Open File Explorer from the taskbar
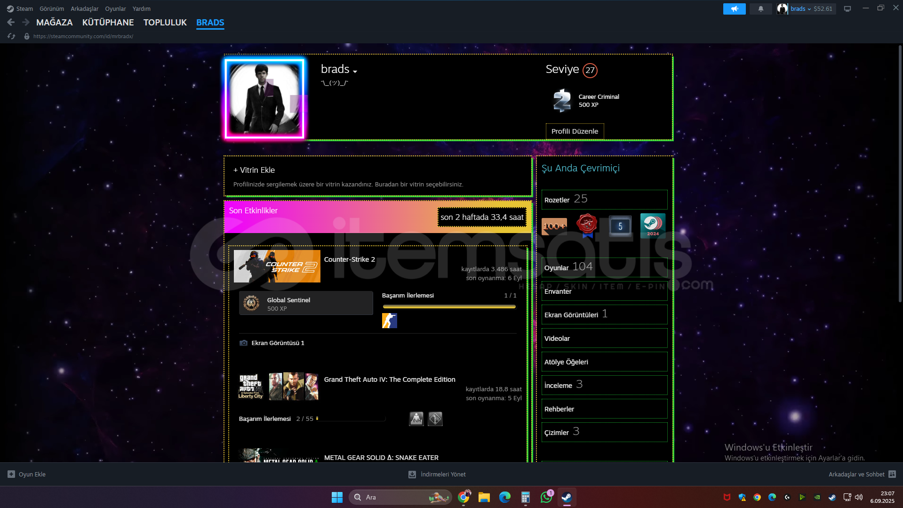The width and height of the screenshot is (903, 508). pos(484,497)
